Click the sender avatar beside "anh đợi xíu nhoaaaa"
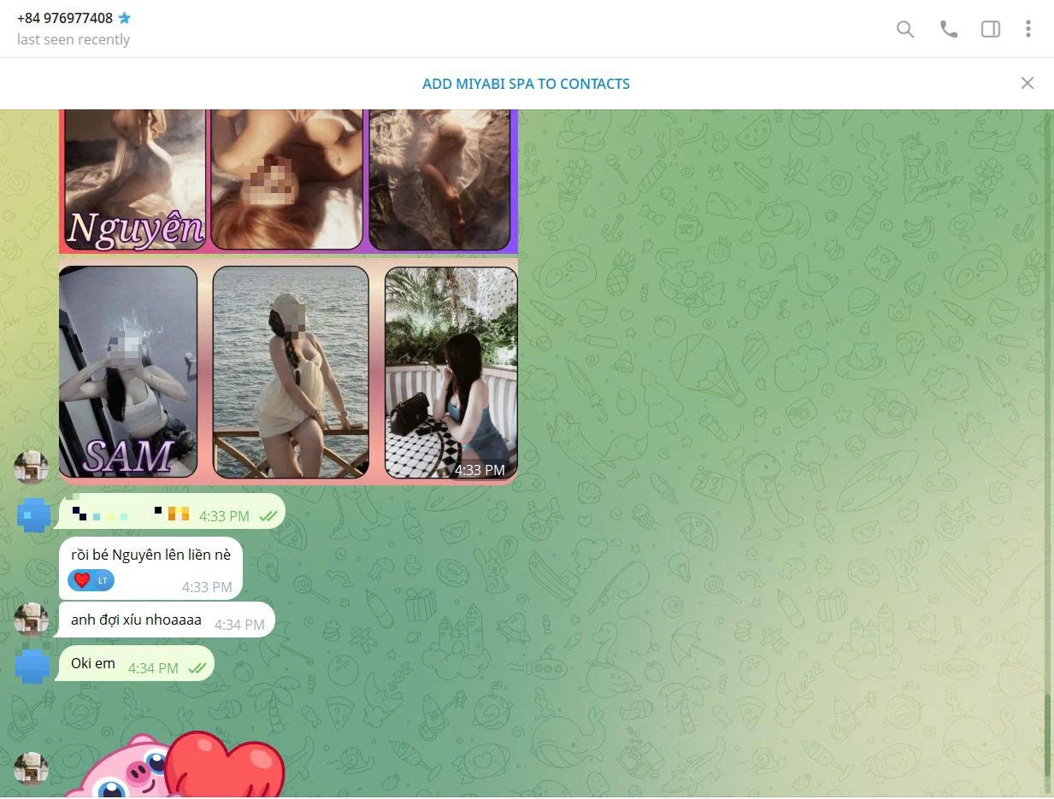Screen dimensions: 1054x799 [31, 619]
